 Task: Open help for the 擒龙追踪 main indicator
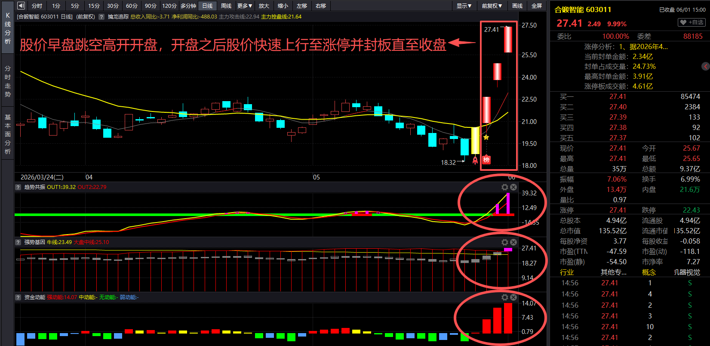101,17
